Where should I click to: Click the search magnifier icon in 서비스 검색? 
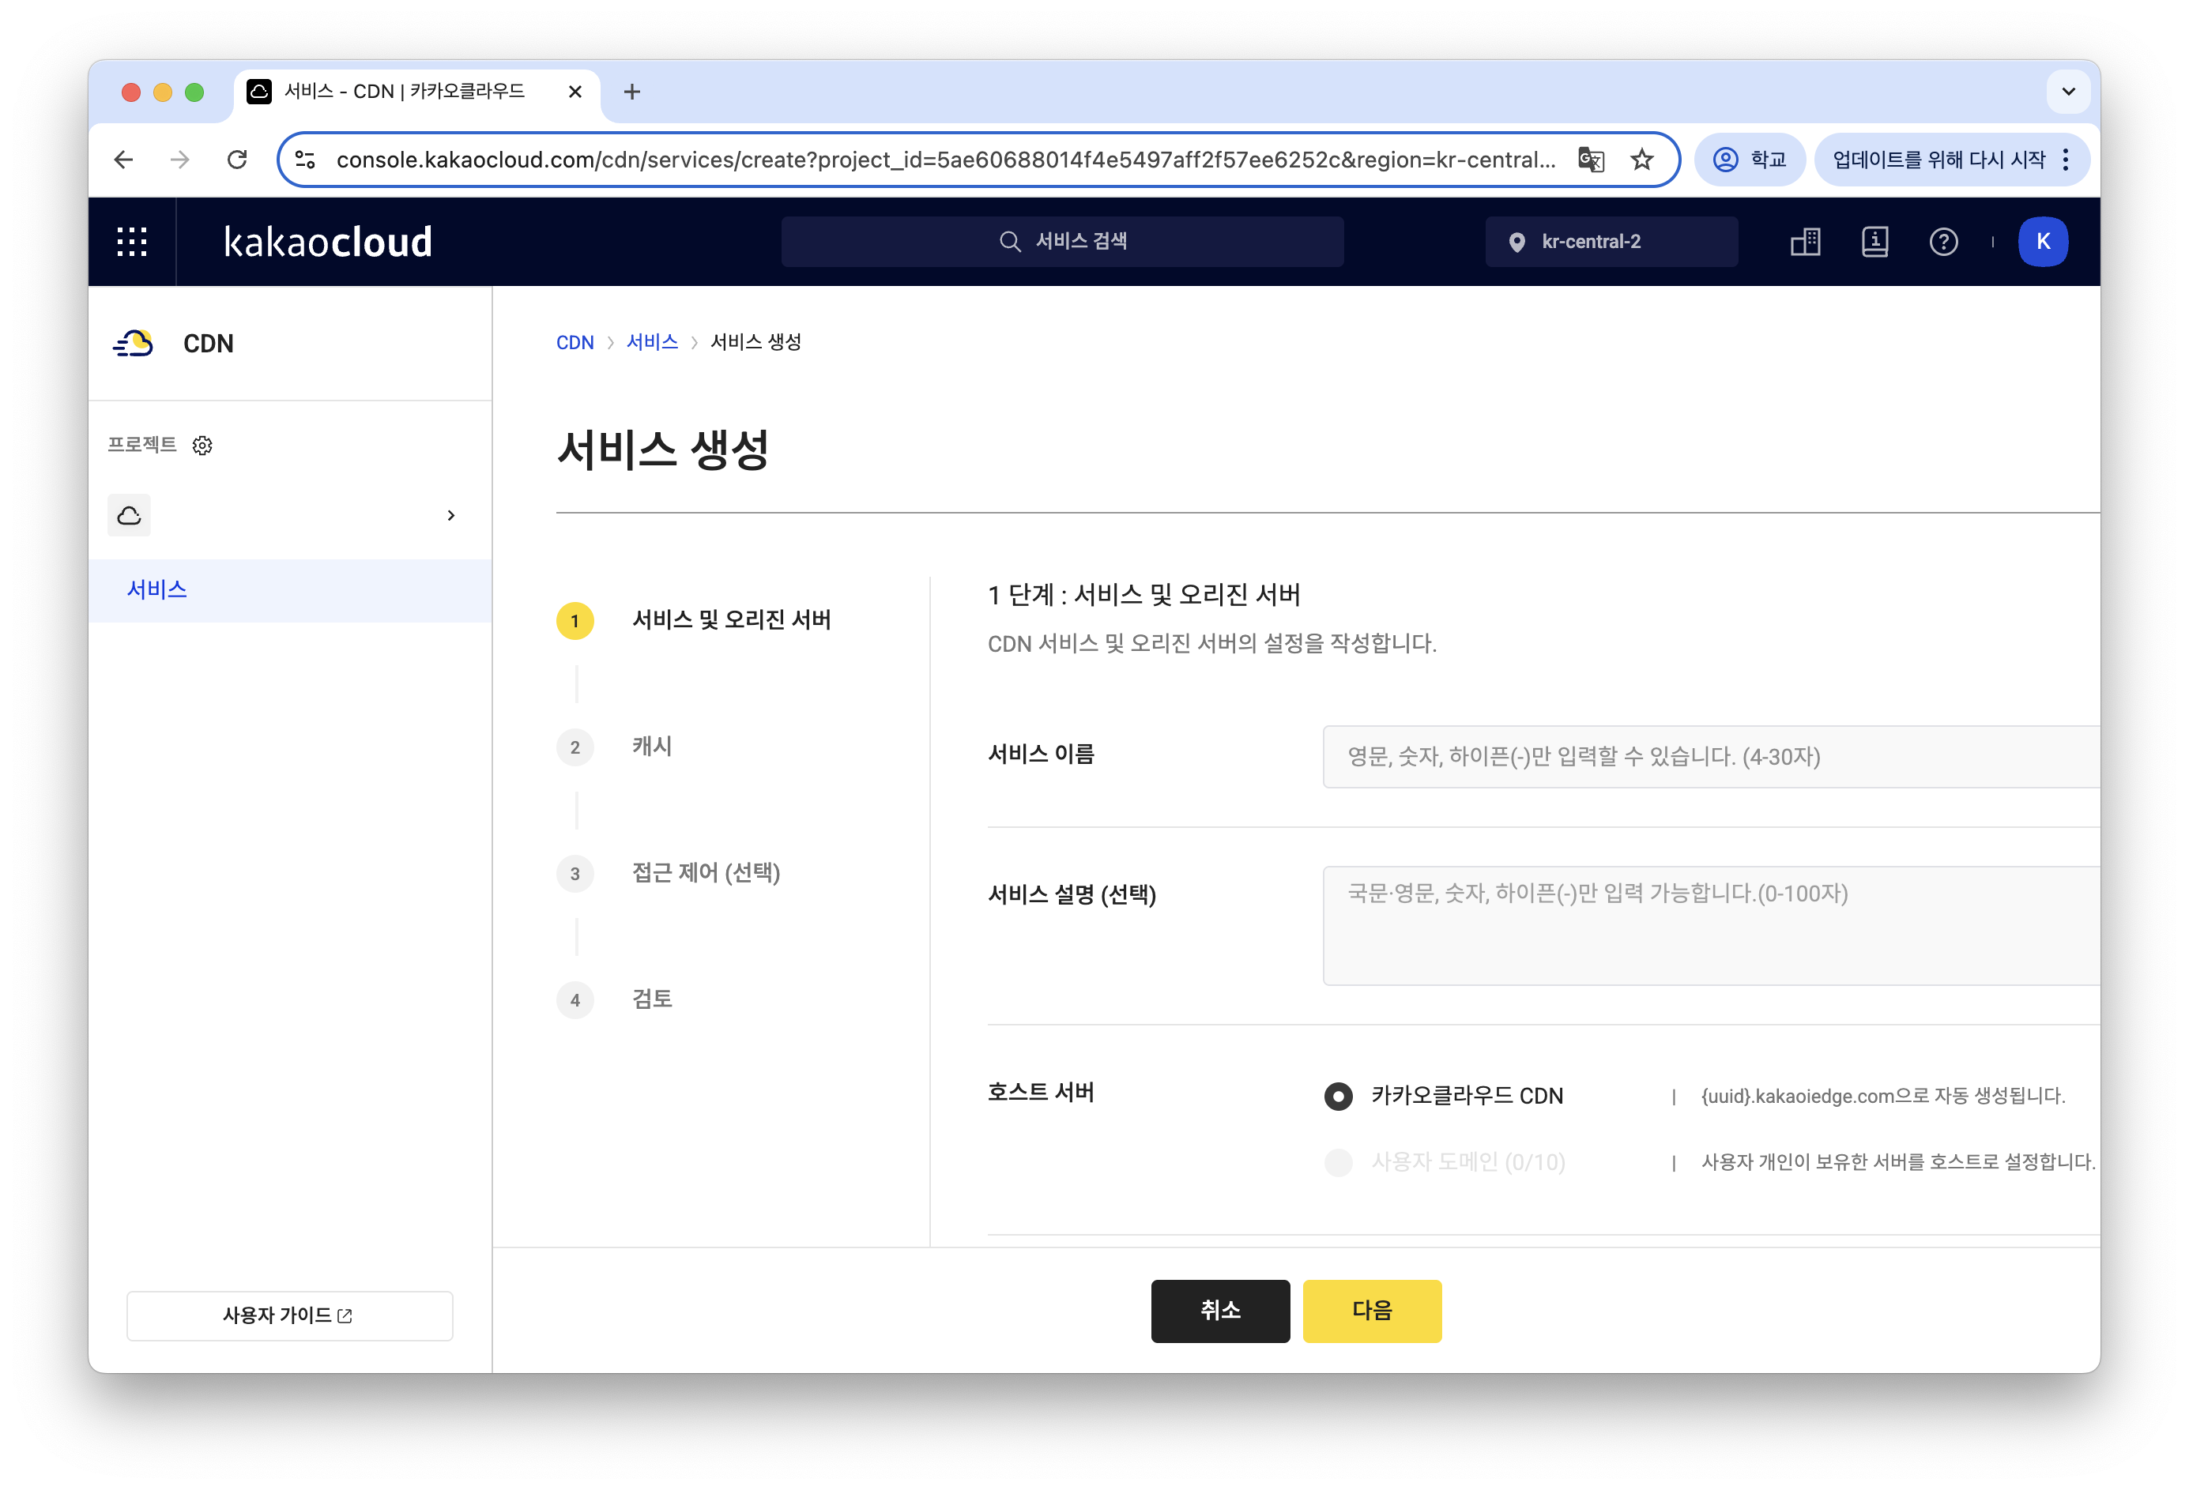(1010, 242)
